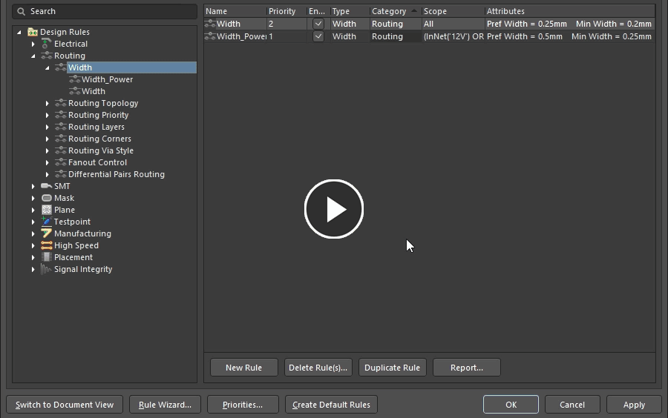Expand the Signal Integrity category
This screenshot has width=668, height=418.
(33, 269)
